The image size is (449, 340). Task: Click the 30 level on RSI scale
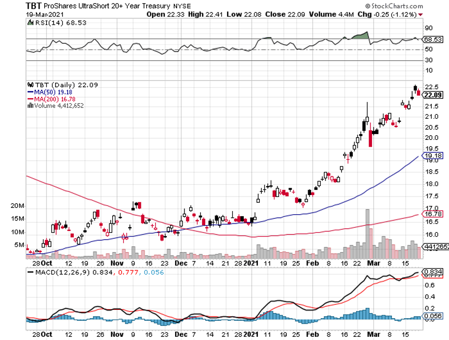click(x=429, y=60)
